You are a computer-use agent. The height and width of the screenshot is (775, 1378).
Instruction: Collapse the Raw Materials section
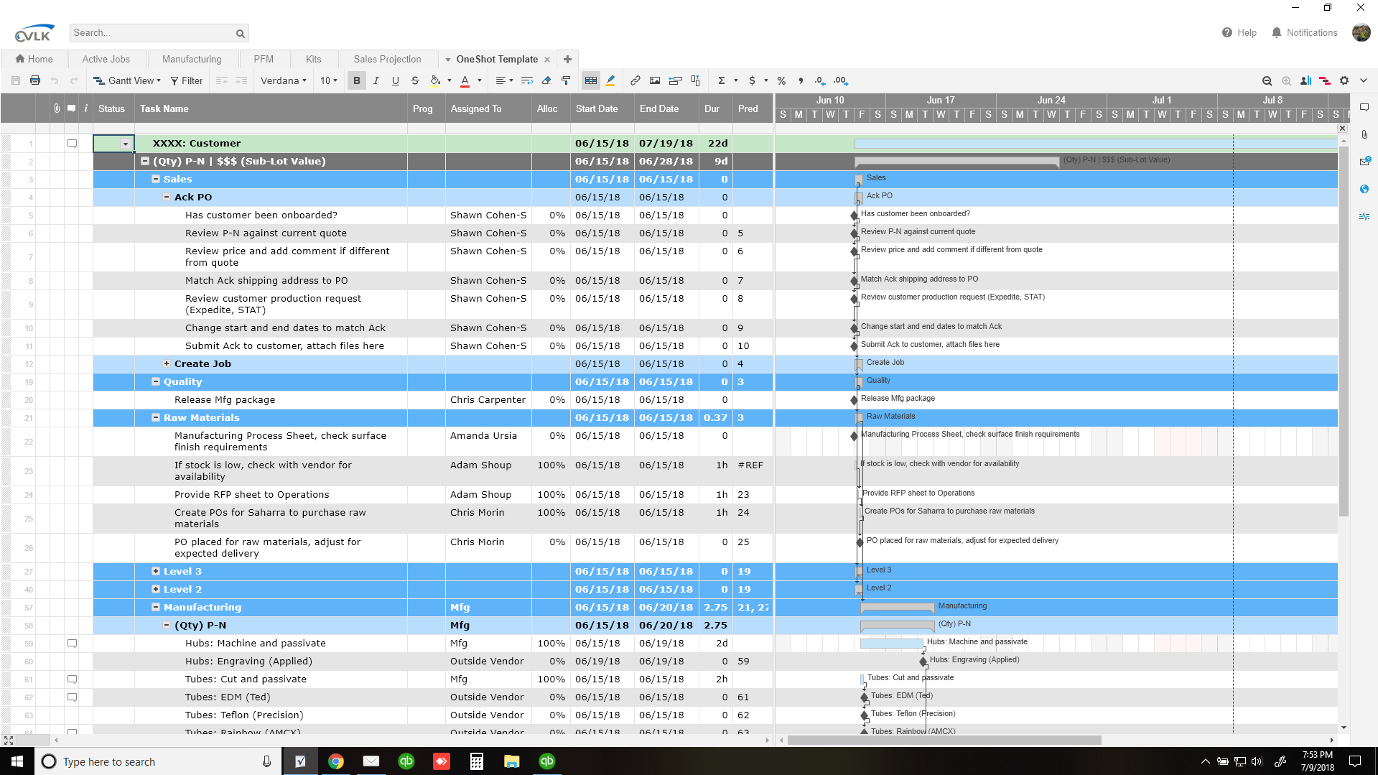[155, 417]
